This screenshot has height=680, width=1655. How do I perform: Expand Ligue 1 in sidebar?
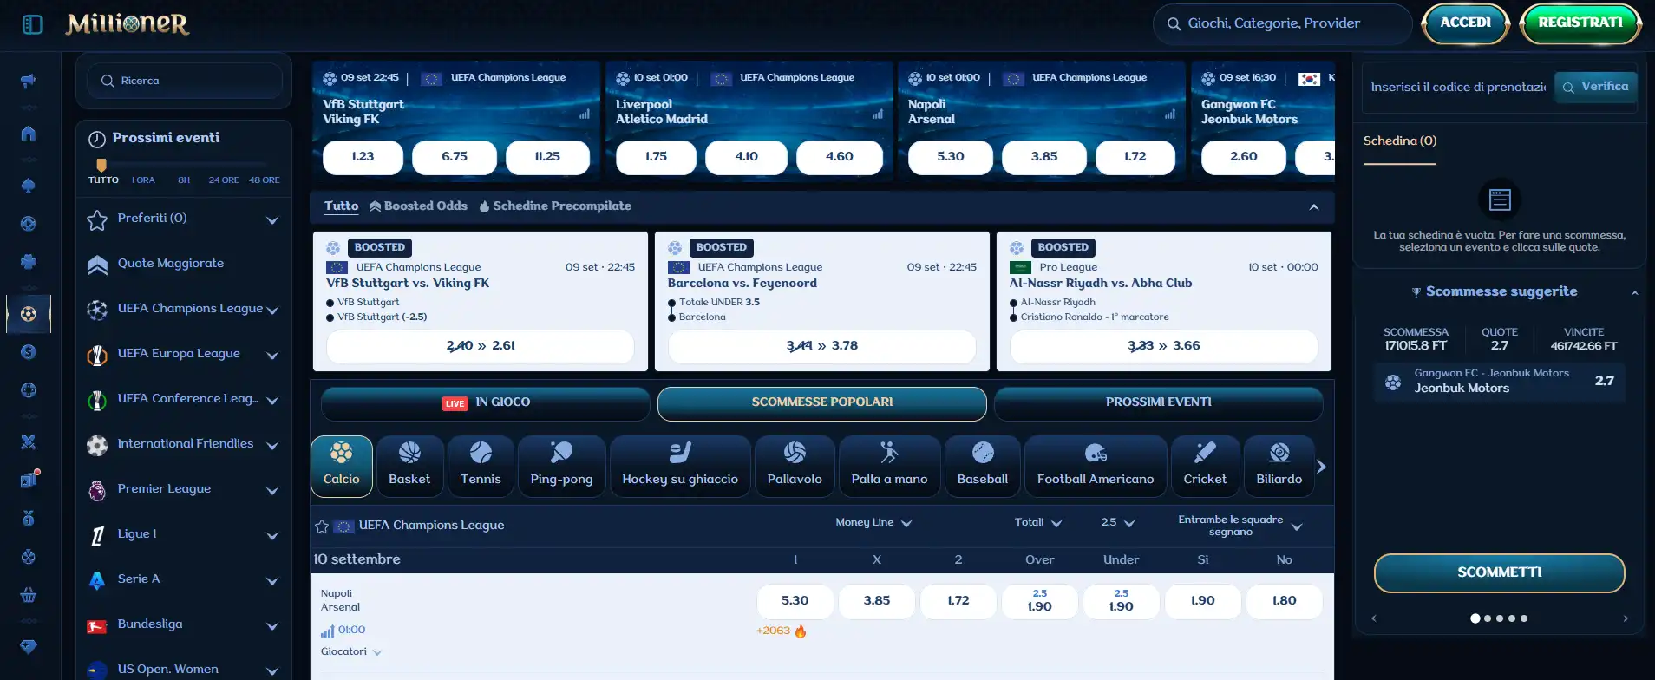point(272,535)
